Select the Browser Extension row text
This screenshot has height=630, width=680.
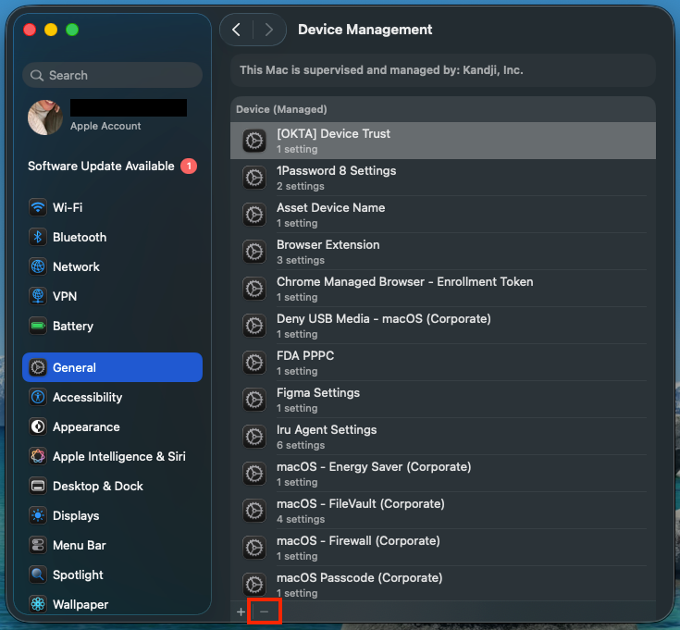(328, 244)
